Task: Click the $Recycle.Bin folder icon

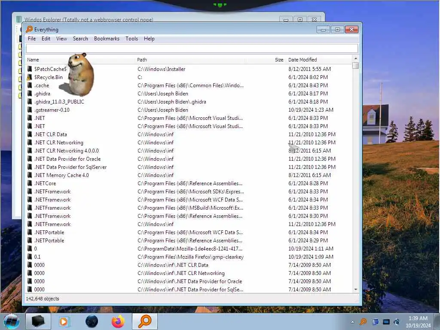Action: (x=30, y=77)
